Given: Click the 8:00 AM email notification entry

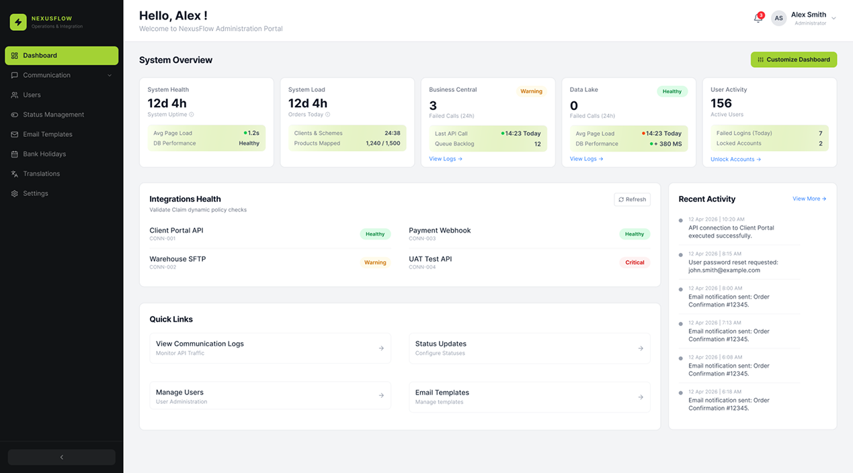Looking at the screenshot, I should pos(739,297).
